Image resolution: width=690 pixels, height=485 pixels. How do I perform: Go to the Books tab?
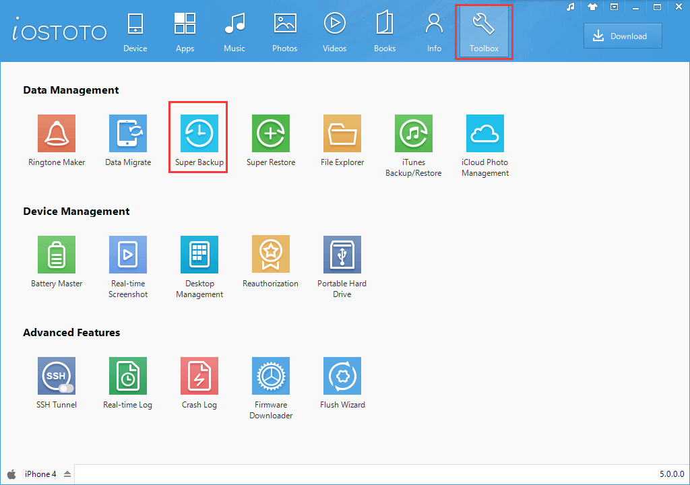tap(385, 32)
